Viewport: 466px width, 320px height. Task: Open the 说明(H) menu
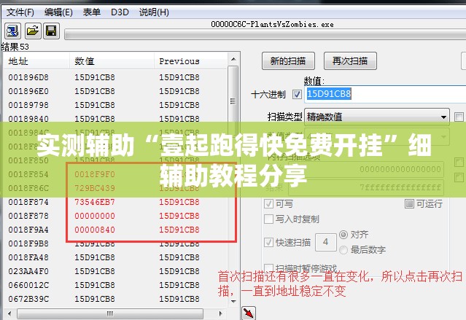click(x=154, y=12)
